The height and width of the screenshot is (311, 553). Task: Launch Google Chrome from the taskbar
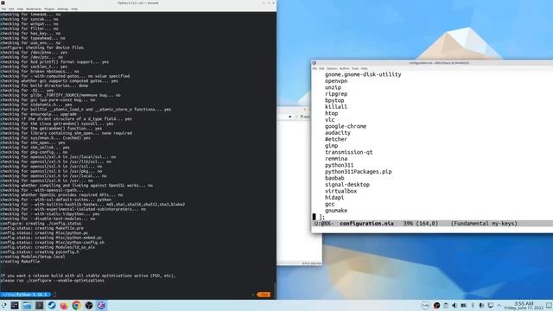coord(76,305)
